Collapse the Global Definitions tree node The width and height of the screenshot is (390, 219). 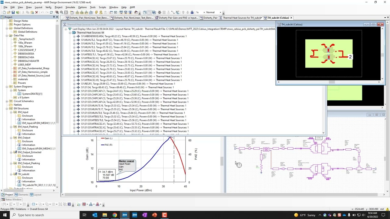point(7,28)
